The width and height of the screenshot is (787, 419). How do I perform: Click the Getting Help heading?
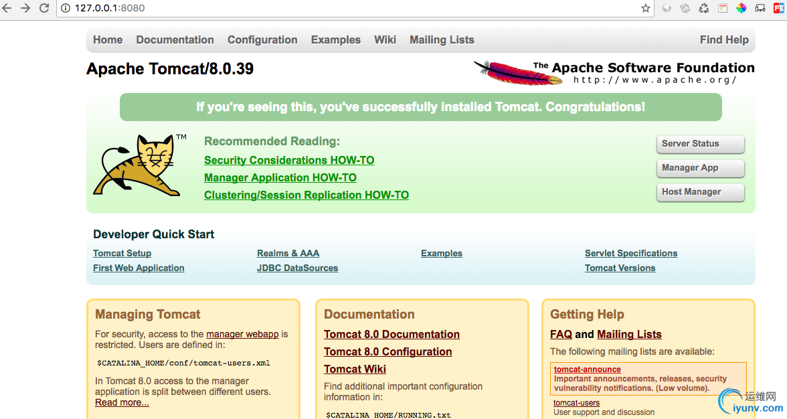tap(588, 314)
